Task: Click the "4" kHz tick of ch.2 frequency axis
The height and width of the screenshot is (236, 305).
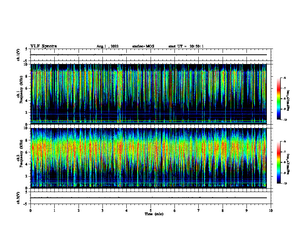Action: (27, 164)
